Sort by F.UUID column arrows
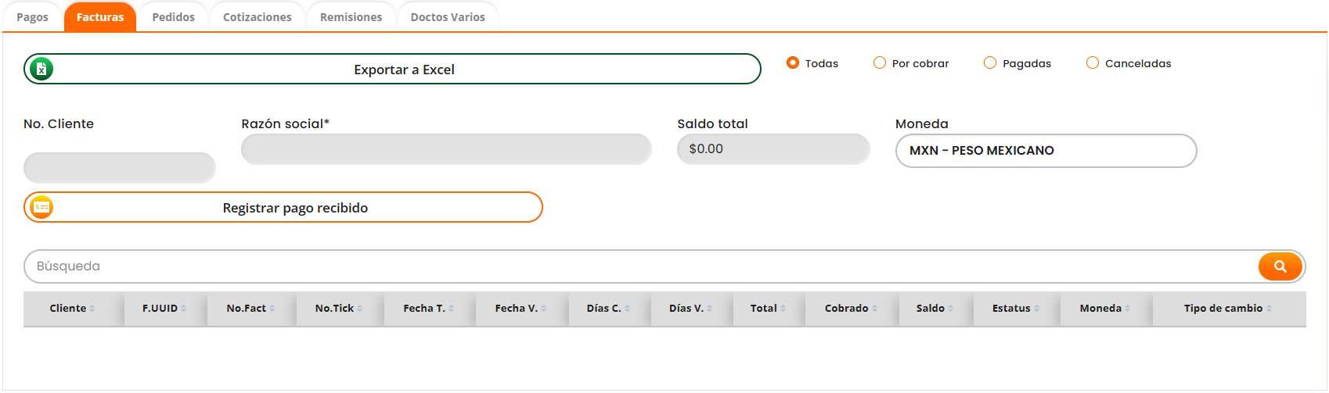The width and height of the screenshot is (1329, 393). point(183,309)
